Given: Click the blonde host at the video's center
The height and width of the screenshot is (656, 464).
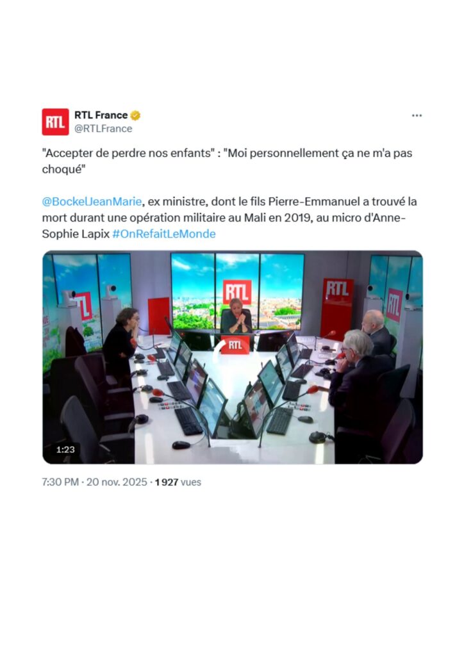Looking at the screenshot, I should pos(236,316).
